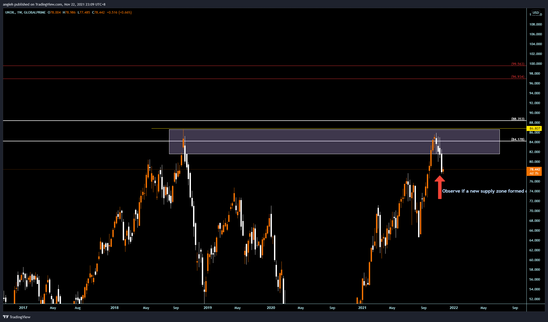Click the 52.000 price scale value
This screenshot has height=322, width=548.
click(x=535, y=299)
